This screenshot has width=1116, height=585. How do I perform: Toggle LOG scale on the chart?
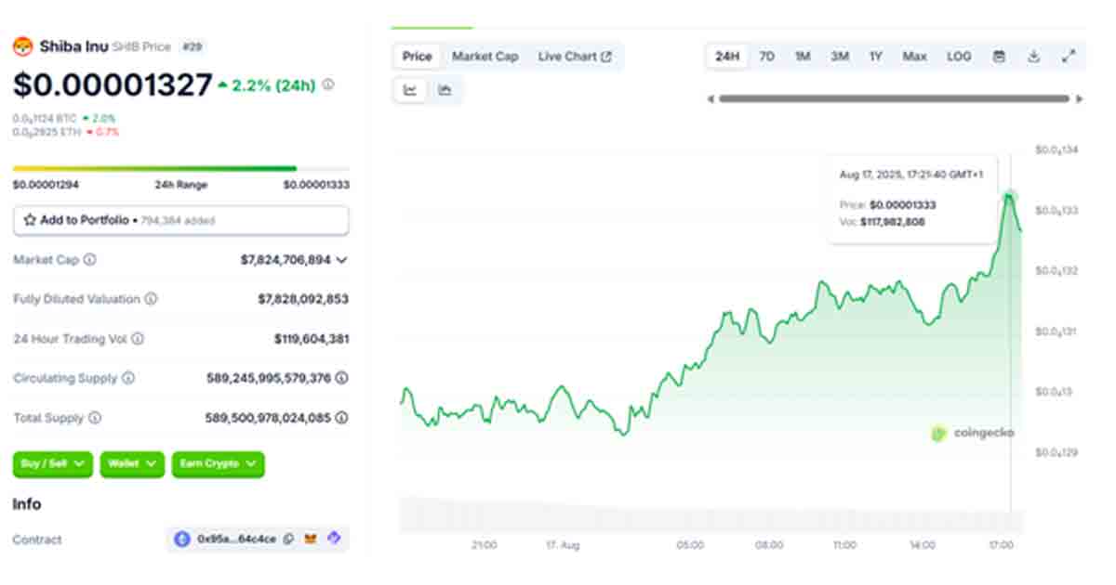point(959,57)
